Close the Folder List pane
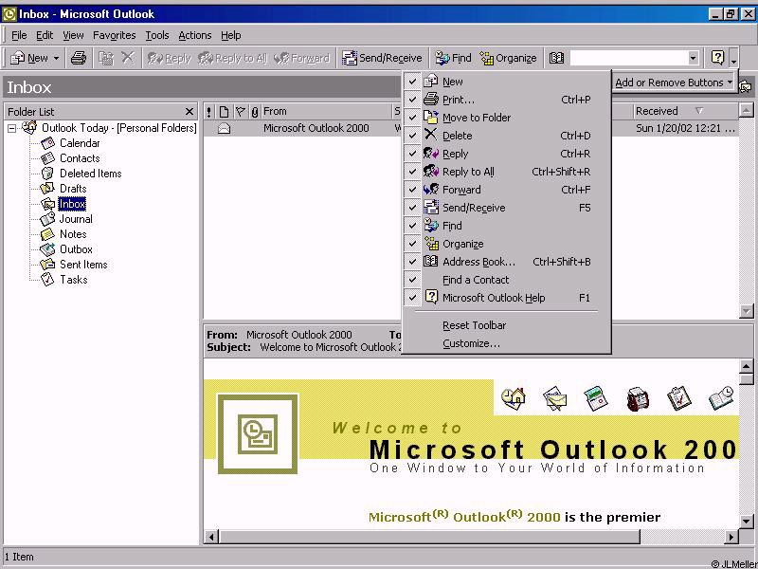This screenshot has height=569, width=758. (x=189, y=112)
